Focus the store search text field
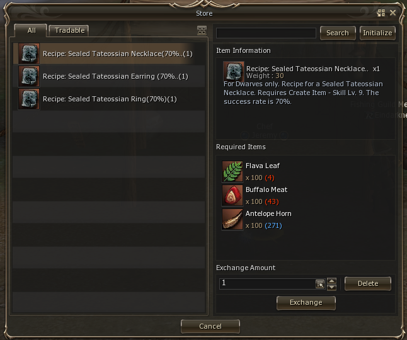 266,33
